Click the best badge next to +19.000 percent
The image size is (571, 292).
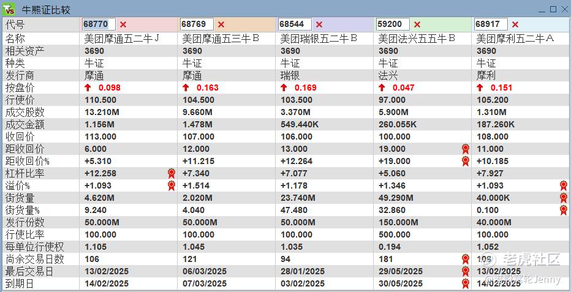point(466,161)
